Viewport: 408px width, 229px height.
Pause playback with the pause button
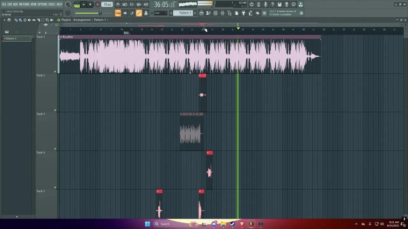click(84, 4)
